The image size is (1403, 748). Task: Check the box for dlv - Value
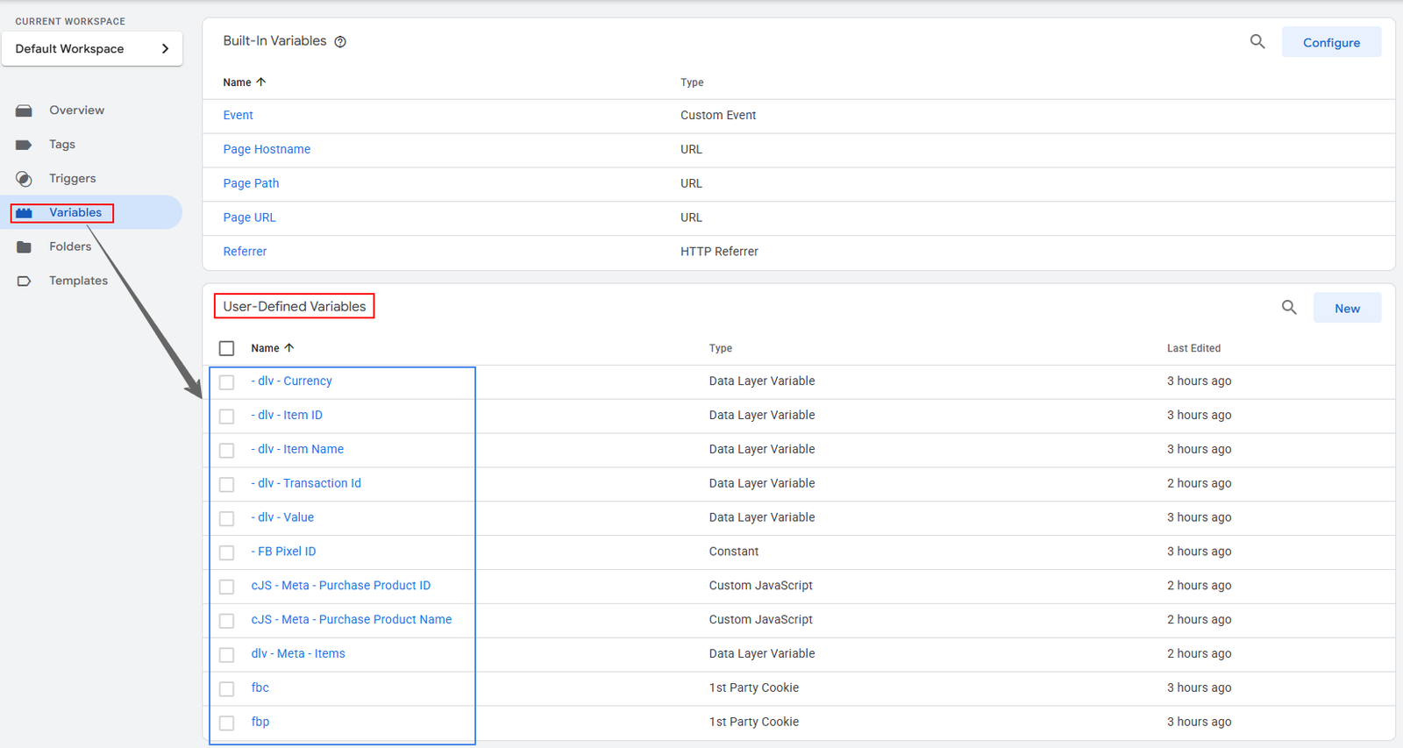227,519
